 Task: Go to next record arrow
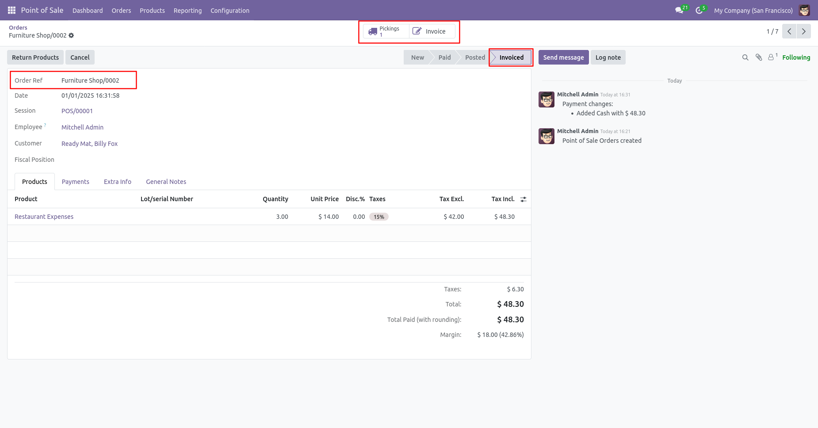[x=803, y=31]
